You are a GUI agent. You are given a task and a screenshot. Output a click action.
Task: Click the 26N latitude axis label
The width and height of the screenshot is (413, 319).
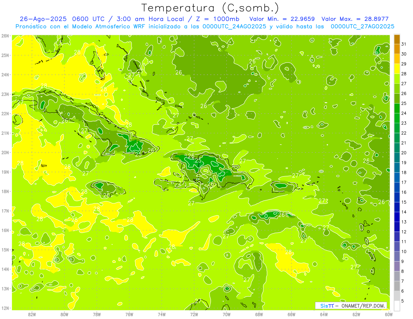(5, 35)
